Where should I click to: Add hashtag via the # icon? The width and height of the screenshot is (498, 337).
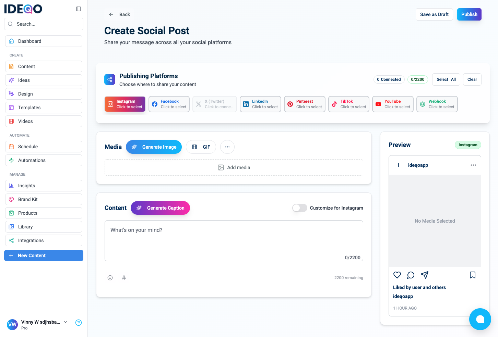tap(124, 278)
